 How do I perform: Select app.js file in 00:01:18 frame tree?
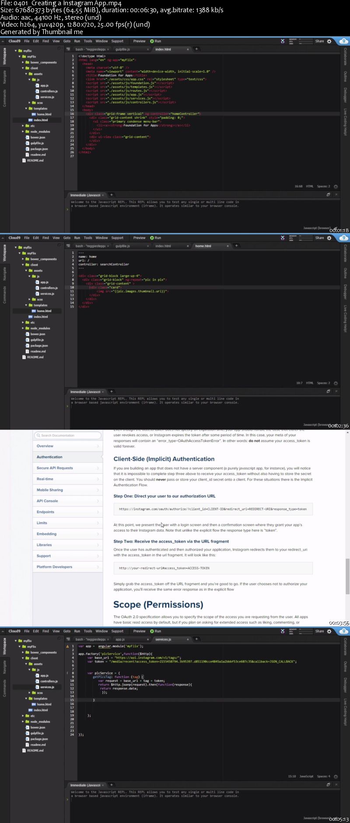(44, 86)
